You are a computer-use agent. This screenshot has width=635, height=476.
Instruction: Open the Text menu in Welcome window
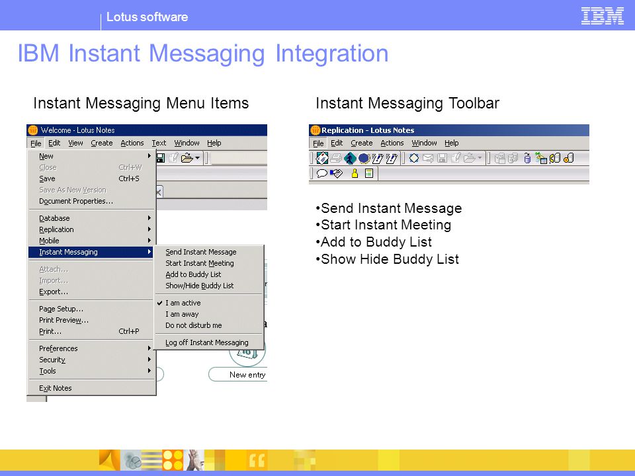159,143
